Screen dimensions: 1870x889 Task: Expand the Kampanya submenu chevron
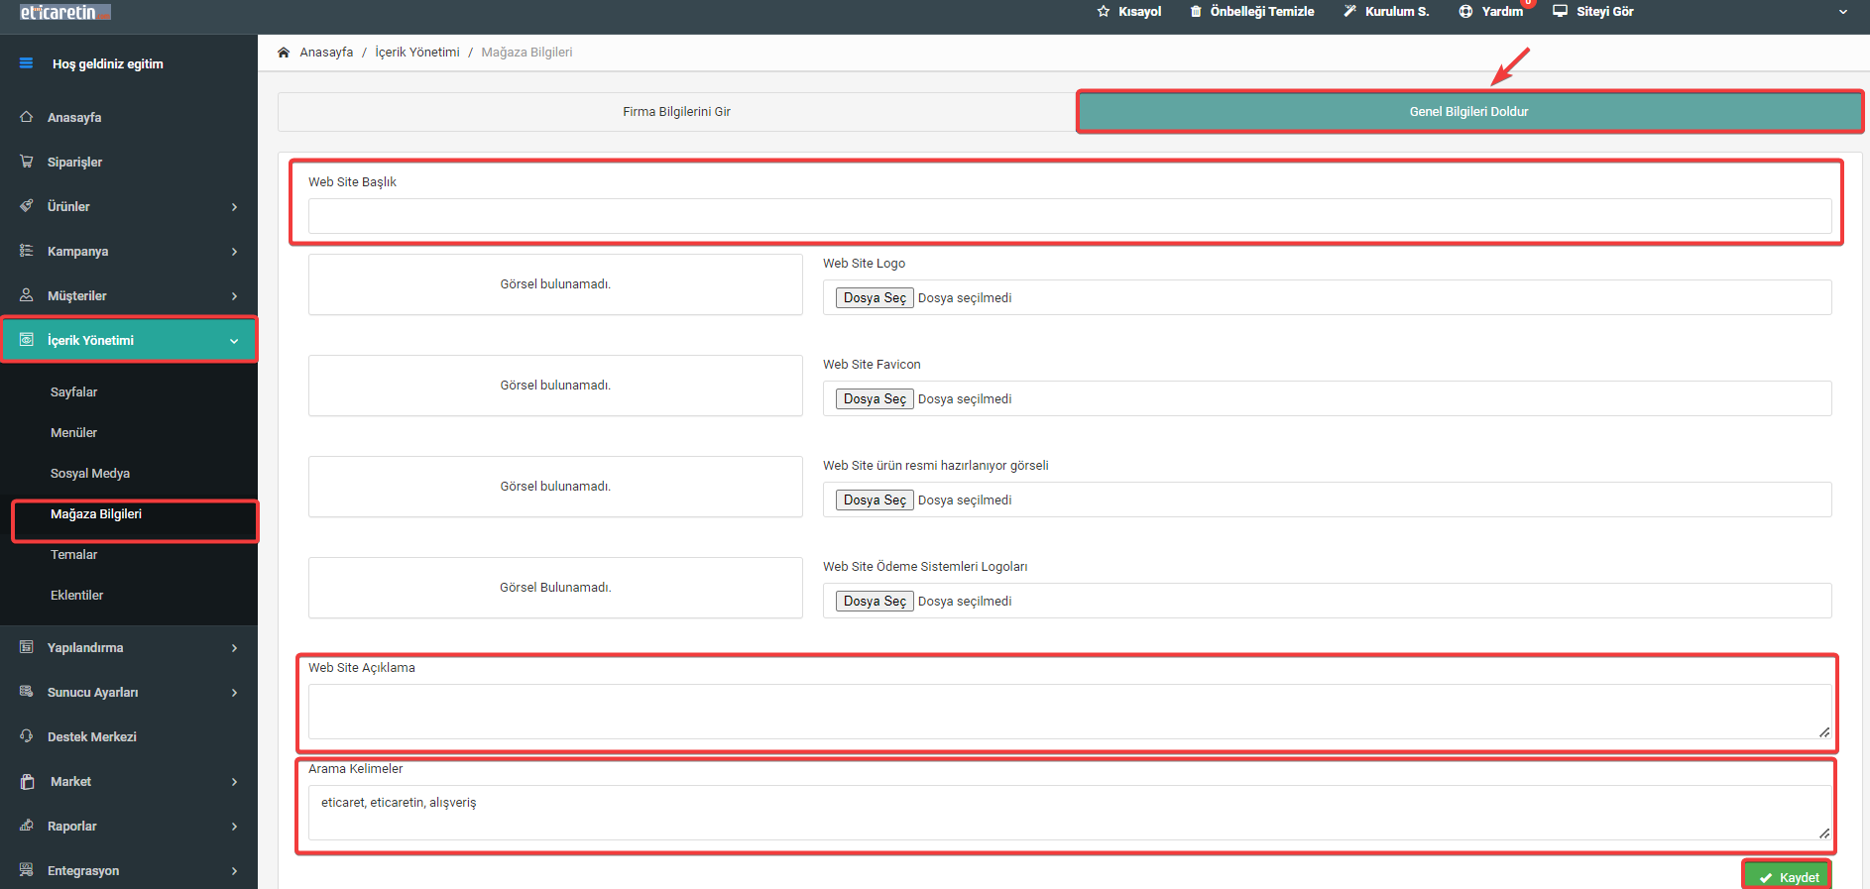[235, 252]
